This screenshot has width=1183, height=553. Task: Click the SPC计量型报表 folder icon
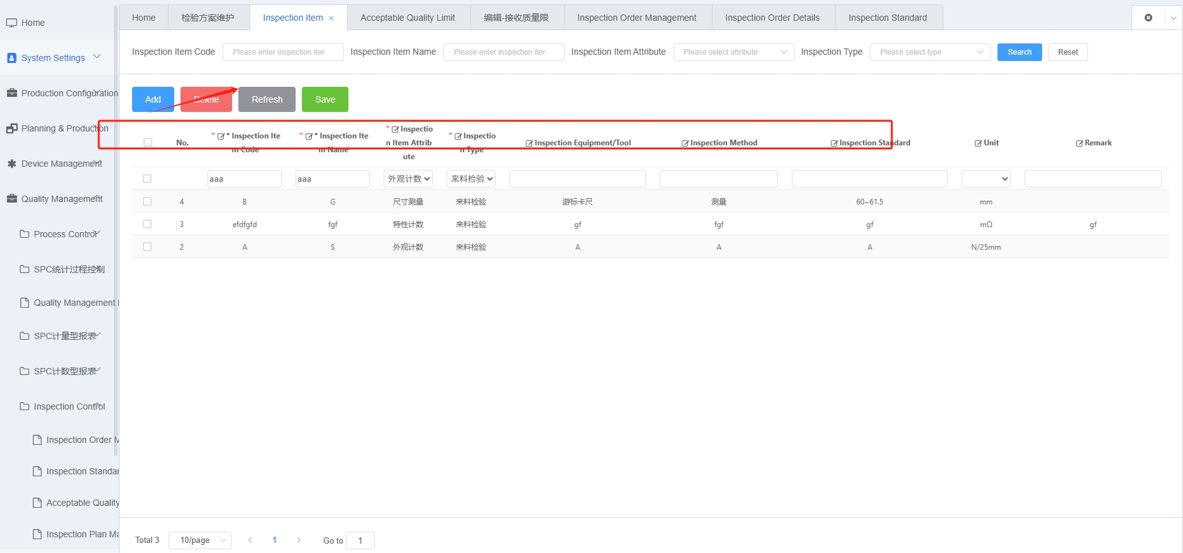pyautogui.click(x=25, y=336)
